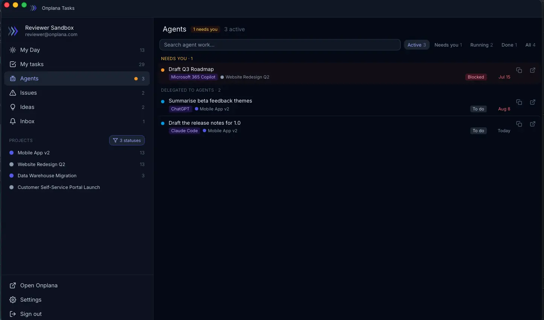Switch to the All 4 tab
This screenshot has height=320, width=544.
(530, 45)
